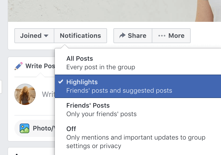Click the Share button
This screenshot has width=221, height=155.
point(133,36)
